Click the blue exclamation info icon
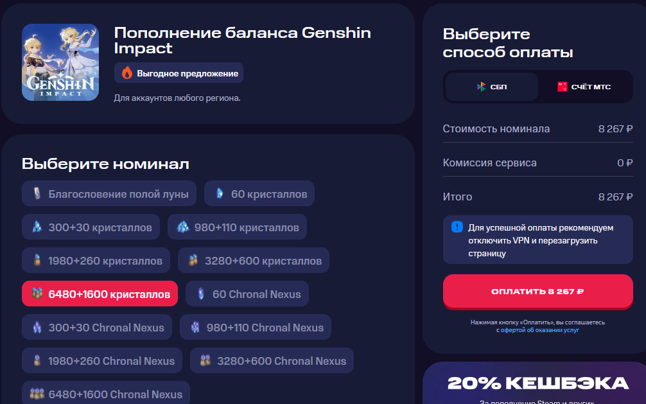Image resolution: width=646 pixels, height=404 pixels. (457, 227)
